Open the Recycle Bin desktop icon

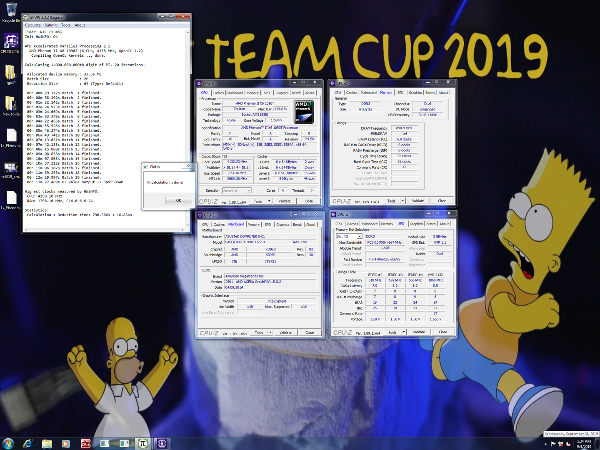[11, 12]
